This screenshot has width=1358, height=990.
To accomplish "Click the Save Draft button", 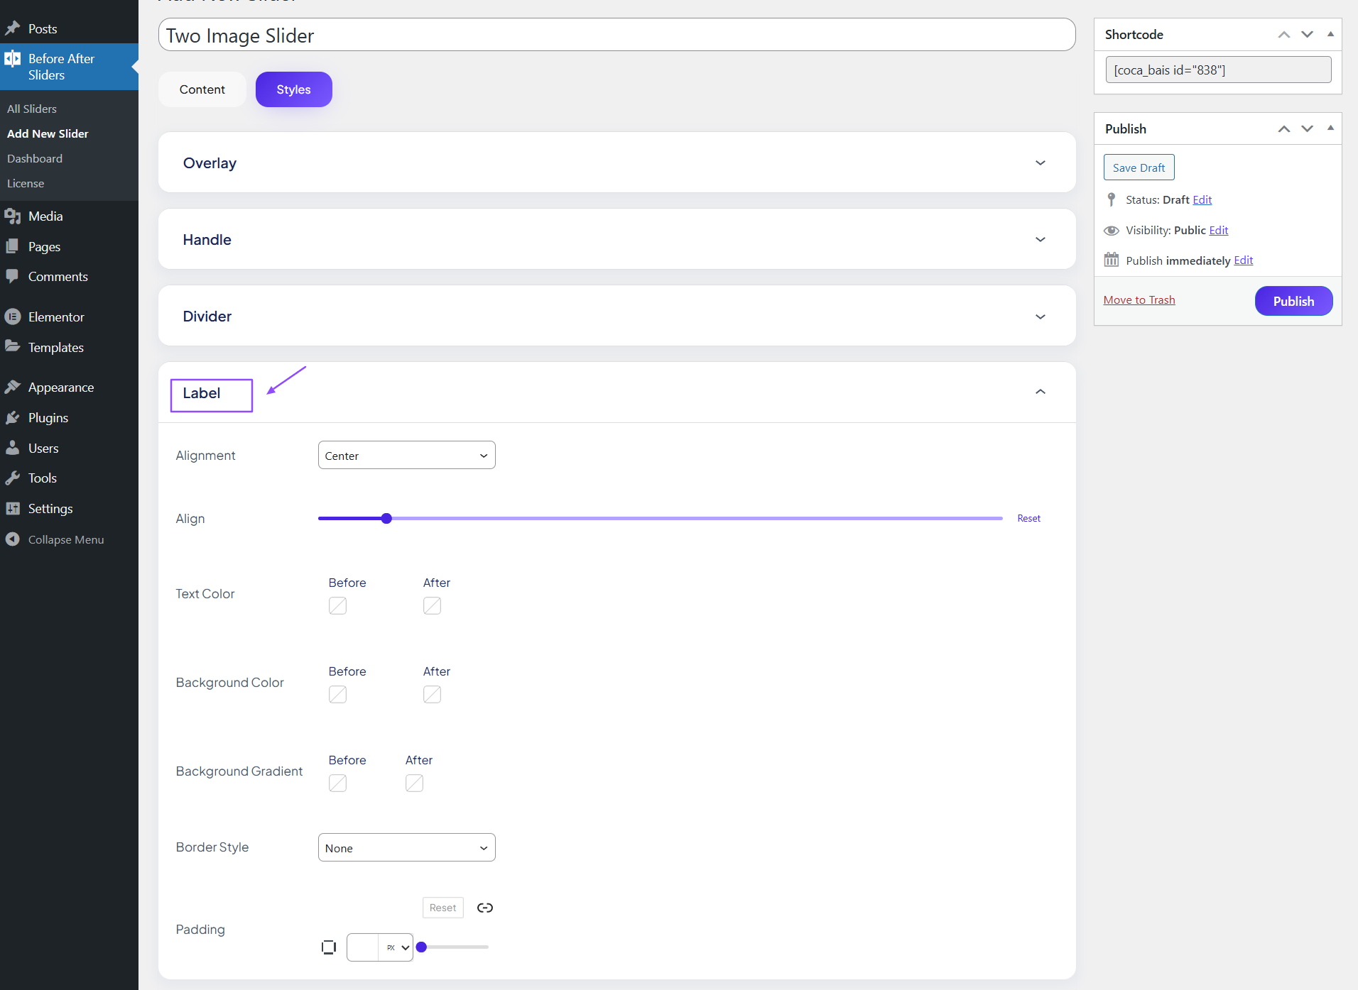I will pos(1139,167).
